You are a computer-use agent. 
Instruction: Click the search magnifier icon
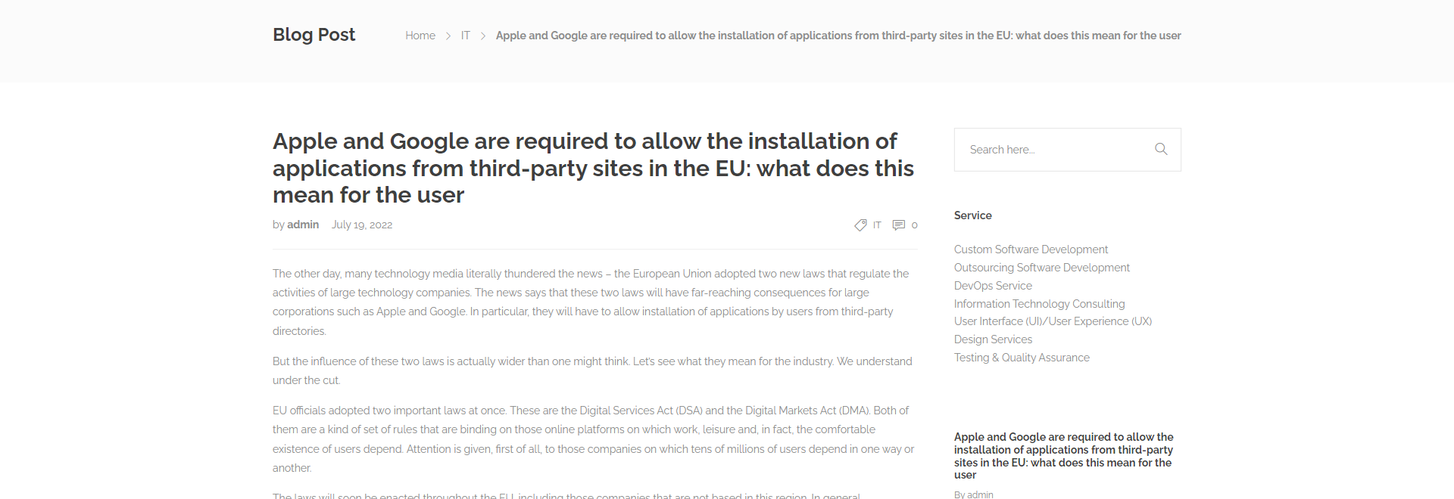(1161, 149)
